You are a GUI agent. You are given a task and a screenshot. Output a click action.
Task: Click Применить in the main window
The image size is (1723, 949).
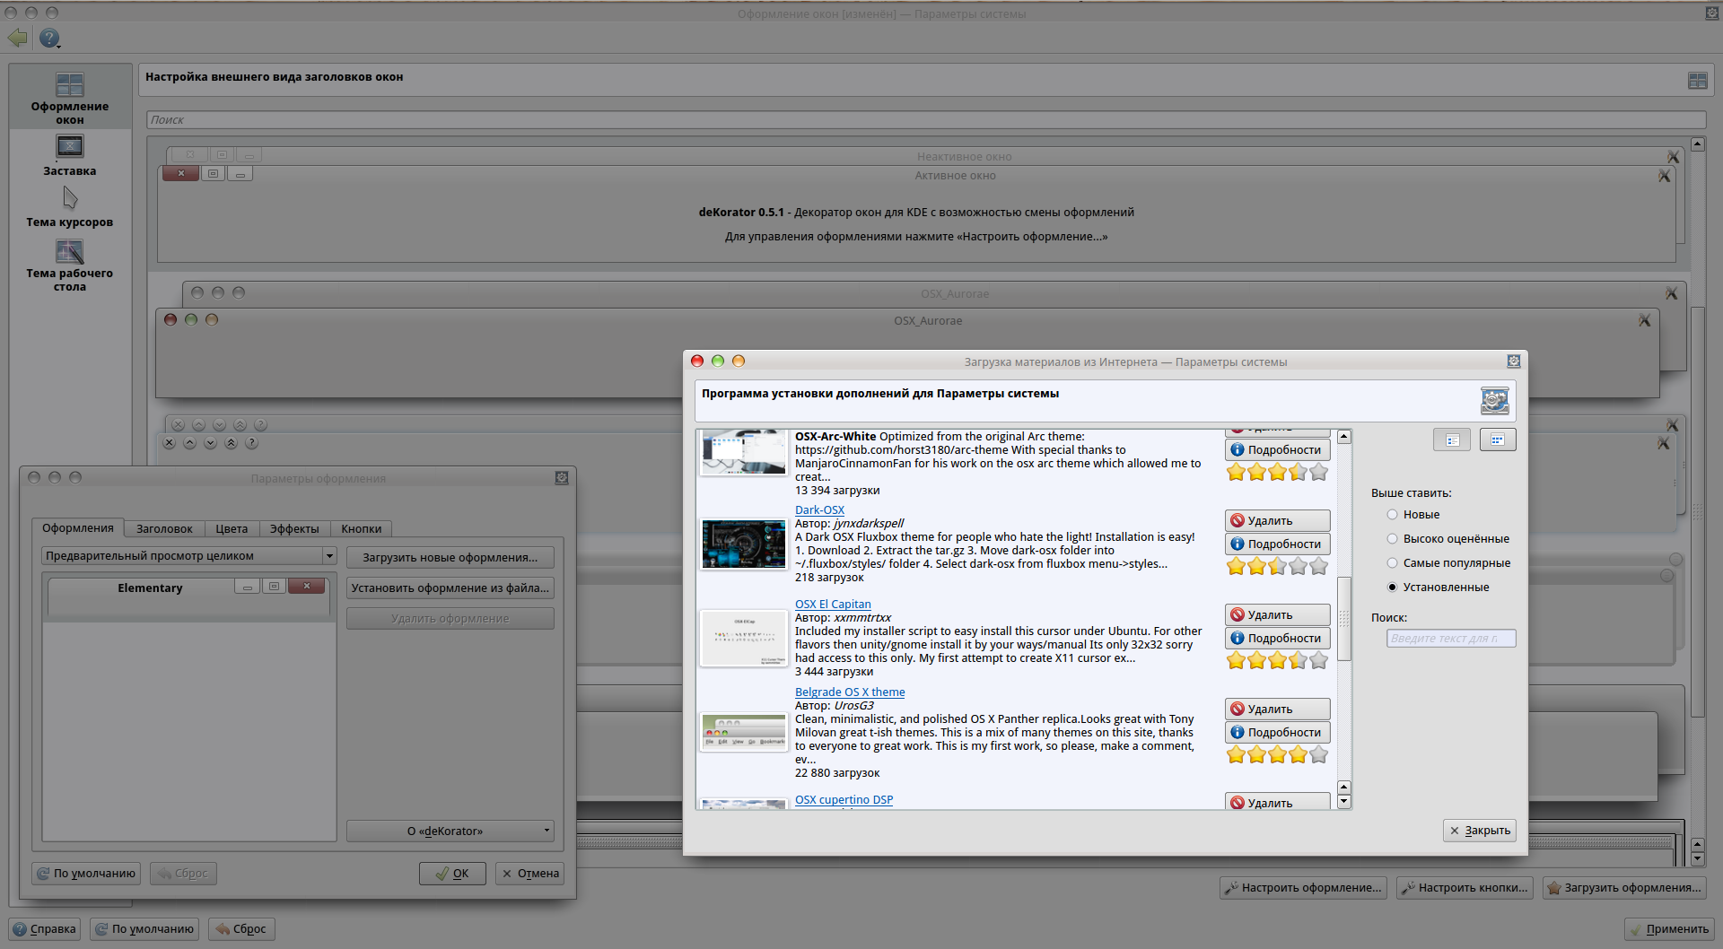point(1669,929)
